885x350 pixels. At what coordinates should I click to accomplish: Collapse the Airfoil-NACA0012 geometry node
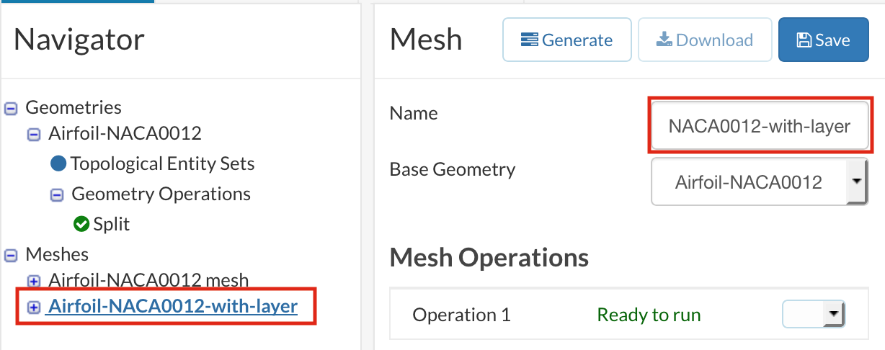34,135
